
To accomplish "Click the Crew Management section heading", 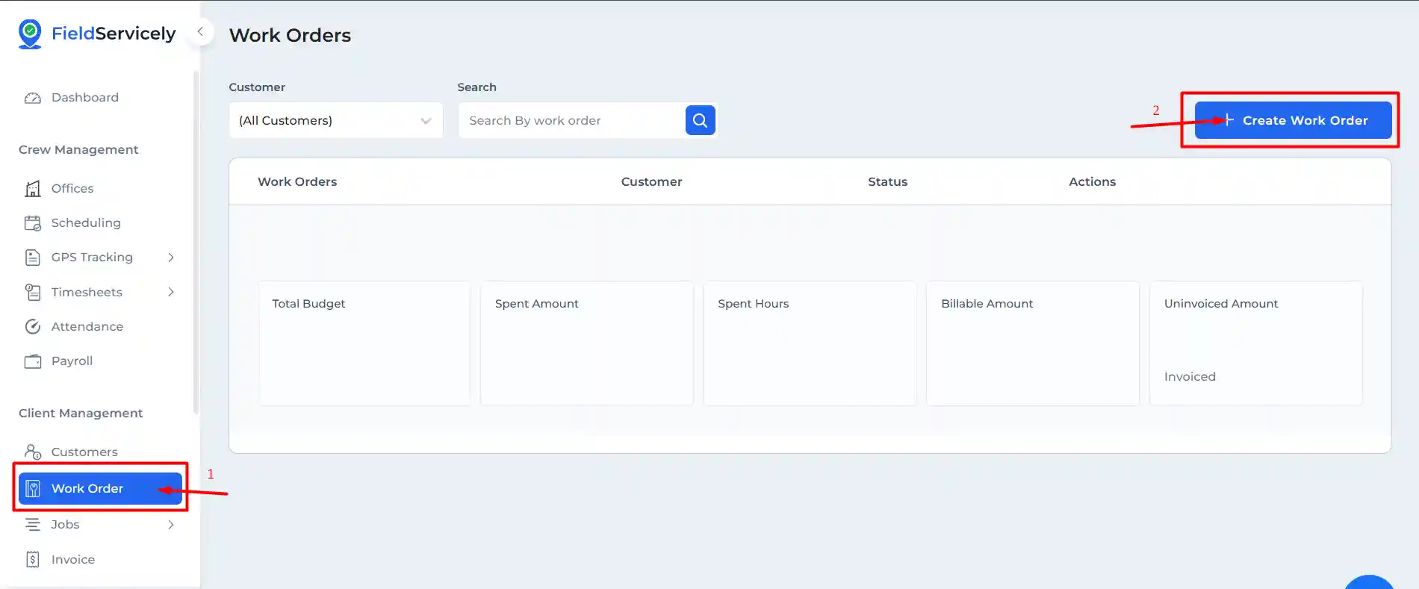I will [78, 149].
